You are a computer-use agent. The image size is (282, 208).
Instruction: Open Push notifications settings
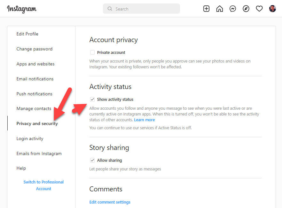coord(35,94)
